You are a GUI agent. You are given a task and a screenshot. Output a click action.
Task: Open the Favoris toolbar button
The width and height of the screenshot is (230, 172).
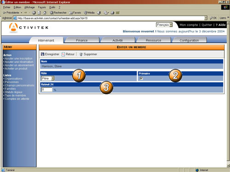[75, 13]
